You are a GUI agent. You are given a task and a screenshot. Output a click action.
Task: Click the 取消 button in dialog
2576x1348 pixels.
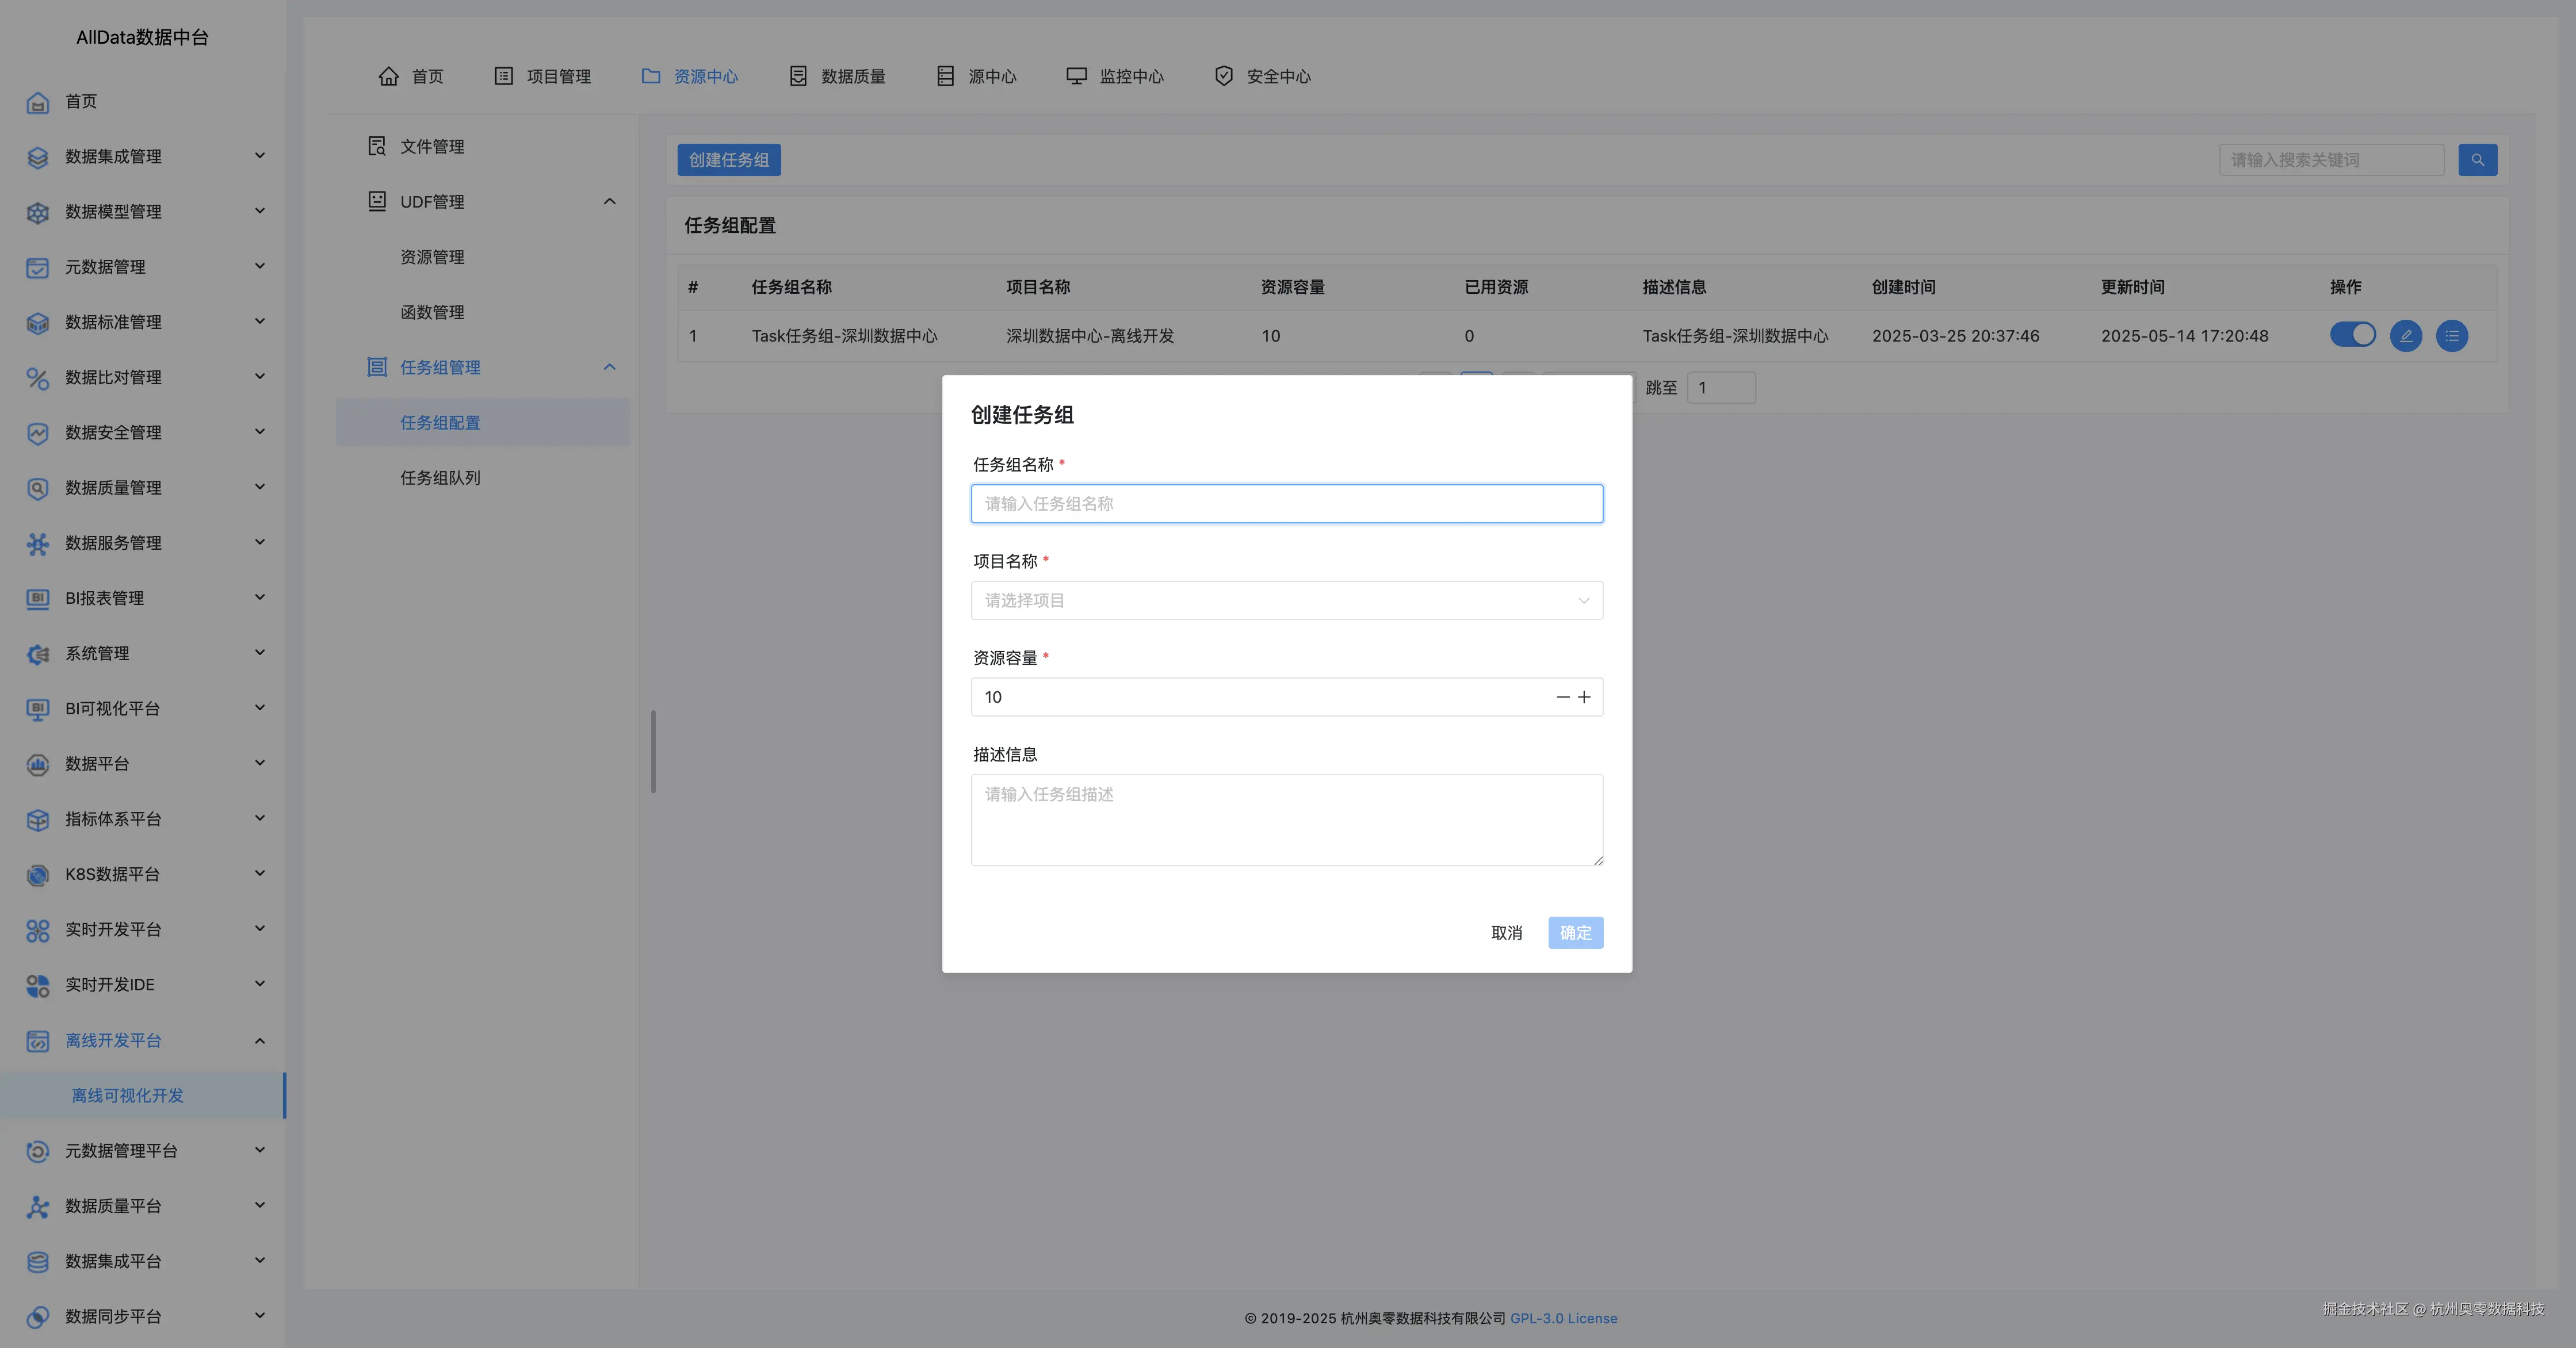(1506, 933)
